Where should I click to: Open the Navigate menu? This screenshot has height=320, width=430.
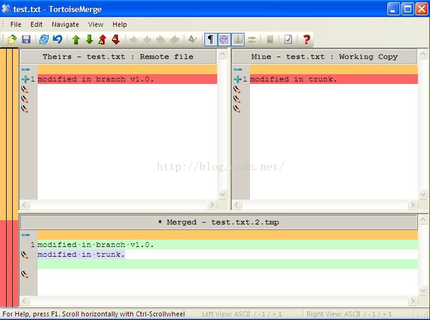(x=65, y=24)
